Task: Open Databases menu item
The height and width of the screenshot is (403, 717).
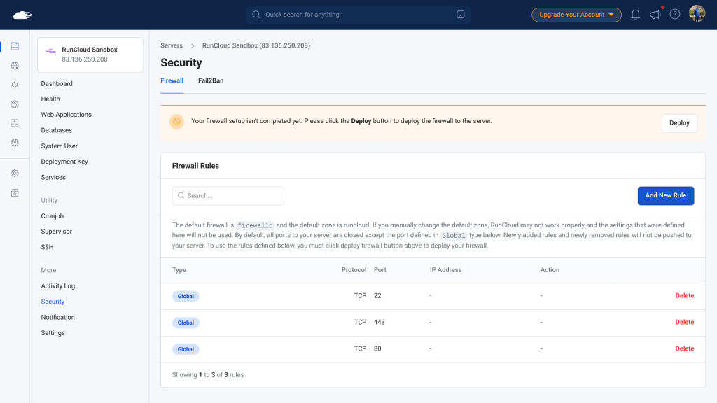Action: pos(56,130)
